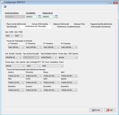Click the Grupo Econômico label
Image resolution: width=119 pixels, height=115 pixels.
click(x=12, y=13)
